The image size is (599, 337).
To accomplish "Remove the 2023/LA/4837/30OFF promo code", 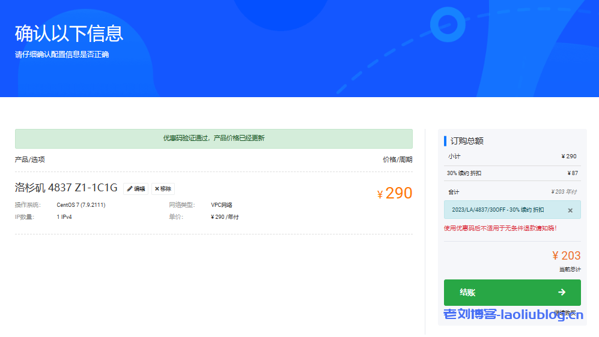I will (570, 210).
